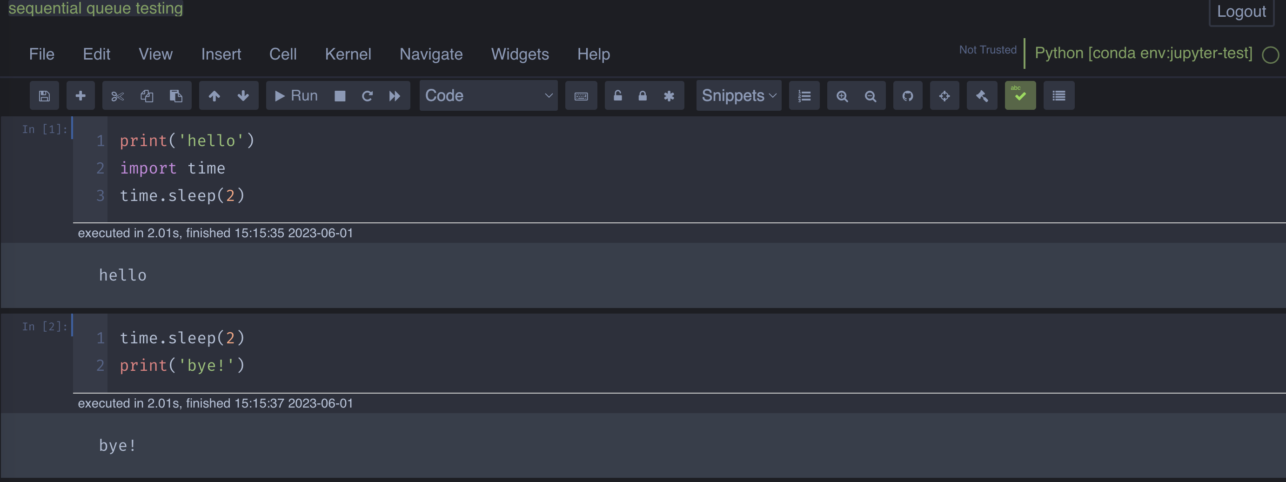Cut selected cells with the scissors icon
The height and width of the screenshot is (482, 1286).
pyautogui.click(x=117, y=96)
